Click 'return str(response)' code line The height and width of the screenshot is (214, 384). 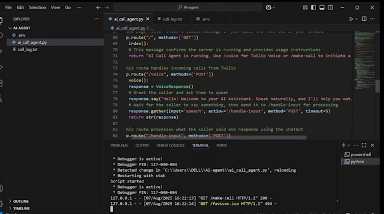coord(154,117)
